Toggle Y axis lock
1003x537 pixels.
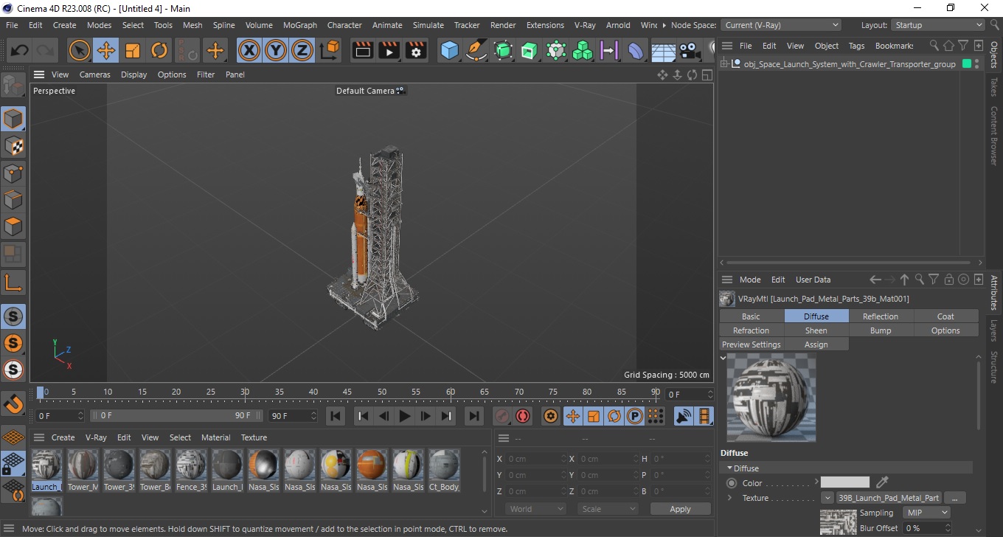(276, 51)
